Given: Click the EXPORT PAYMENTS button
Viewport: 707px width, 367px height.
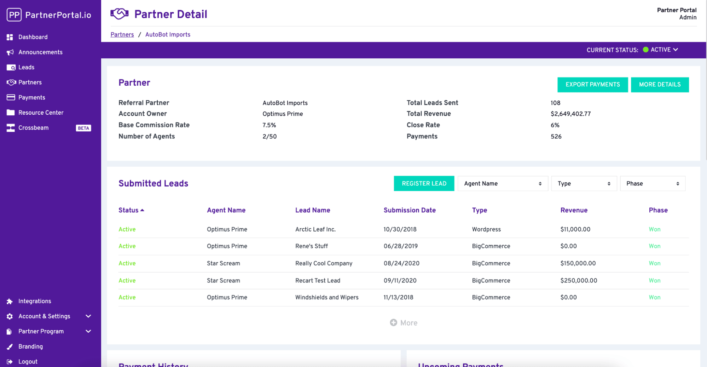Looking at the screenshot, I should click(592, 85).
